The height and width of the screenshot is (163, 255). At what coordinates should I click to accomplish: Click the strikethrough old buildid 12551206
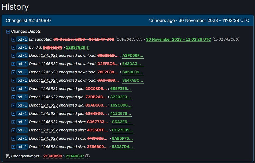pos(52,47)
